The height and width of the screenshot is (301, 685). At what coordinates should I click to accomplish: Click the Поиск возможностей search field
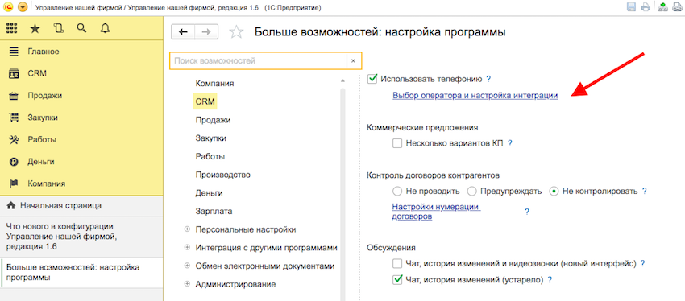258,61
